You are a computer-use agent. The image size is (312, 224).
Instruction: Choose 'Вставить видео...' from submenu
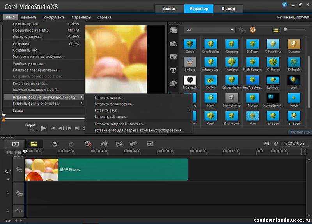point(139,98)
